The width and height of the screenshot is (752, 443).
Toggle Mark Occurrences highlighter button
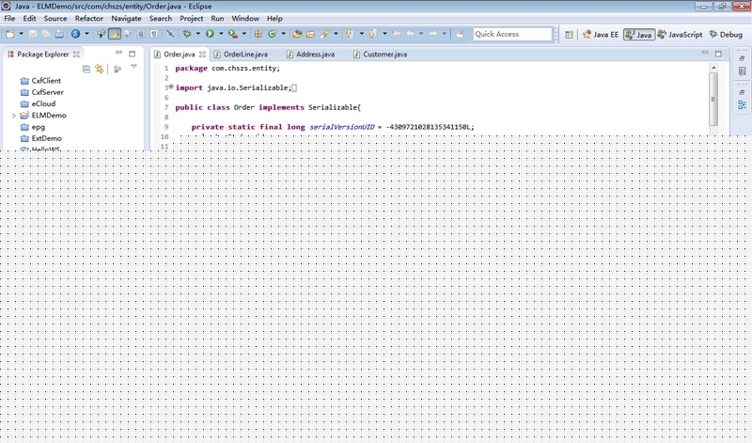coord(115,34)
